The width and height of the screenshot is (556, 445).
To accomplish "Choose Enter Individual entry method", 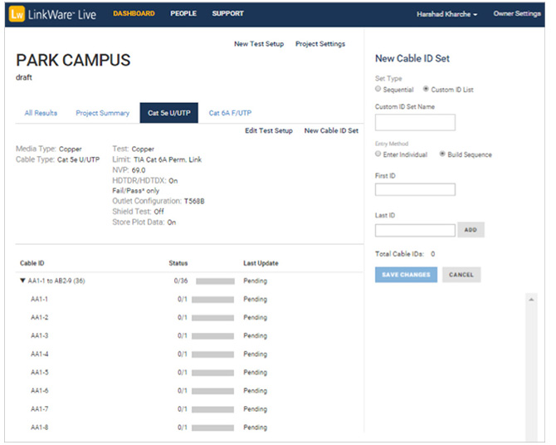I will click(378, 154).
